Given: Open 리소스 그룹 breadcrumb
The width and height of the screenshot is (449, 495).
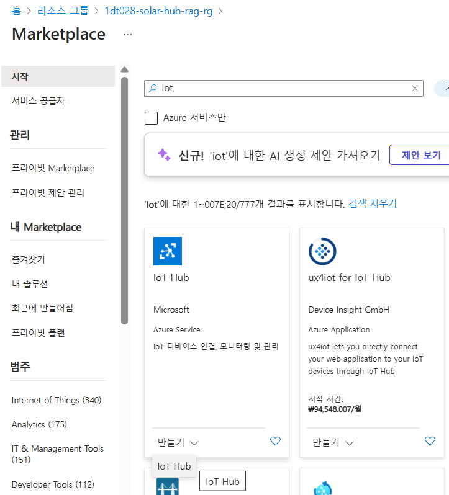Looking at the screenshot, I should click(x=63, y=11).
